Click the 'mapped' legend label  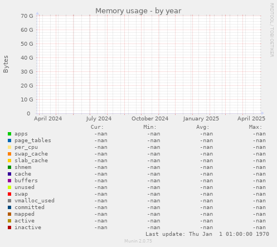[25, 214]
